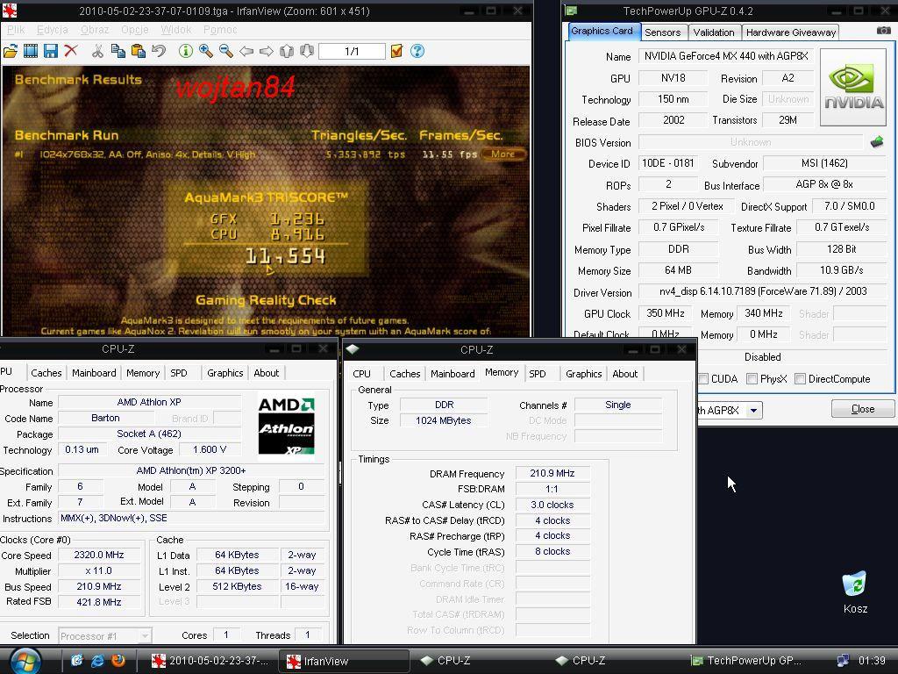Switch to IrfanView taskbar button

(344, 661)
